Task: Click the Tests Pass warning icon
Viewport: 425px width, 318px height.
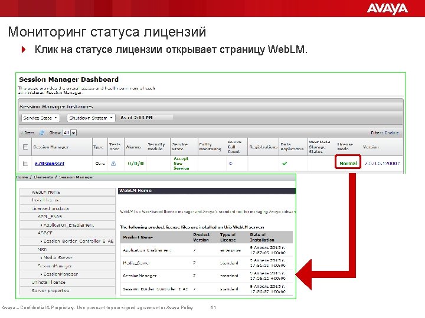Action: tap(113, 163)
